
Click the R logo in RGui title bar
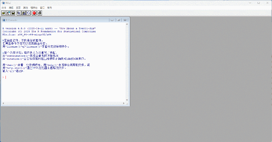tap(3, 3)
